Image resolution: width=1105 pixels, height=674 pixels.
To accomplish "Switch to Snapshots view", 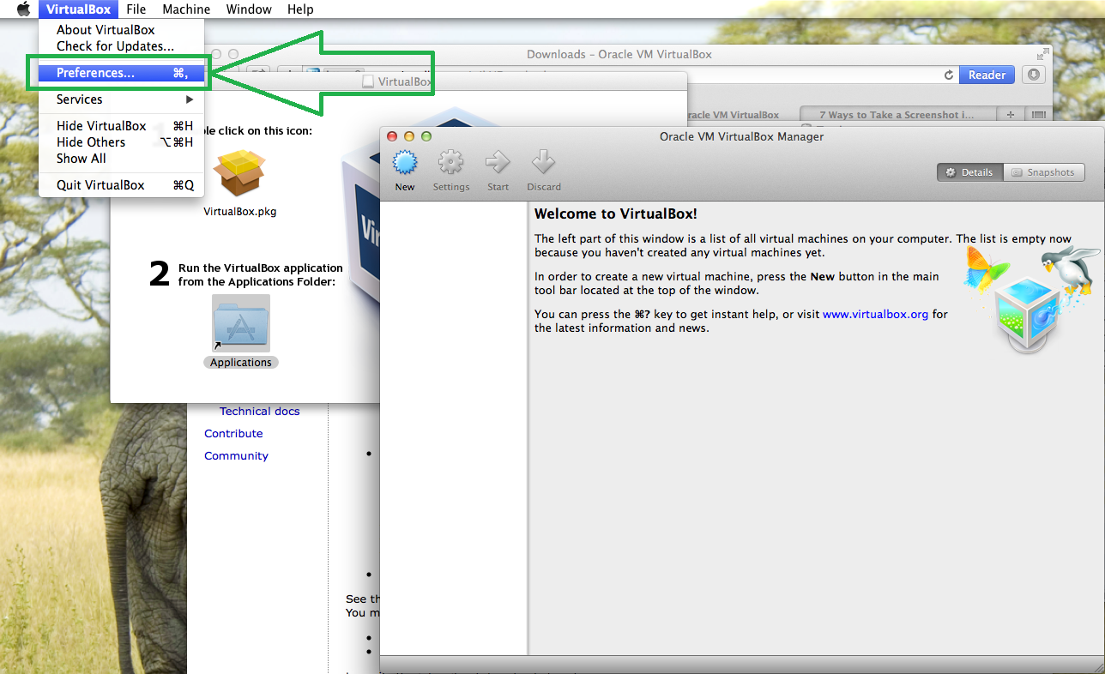I will 1043,172.
